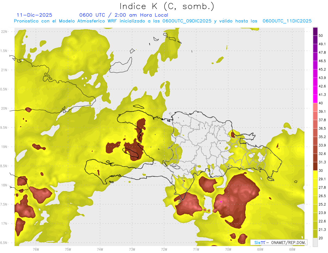
Task: Click the '22N' latitude label
Action: pos(4,31)
